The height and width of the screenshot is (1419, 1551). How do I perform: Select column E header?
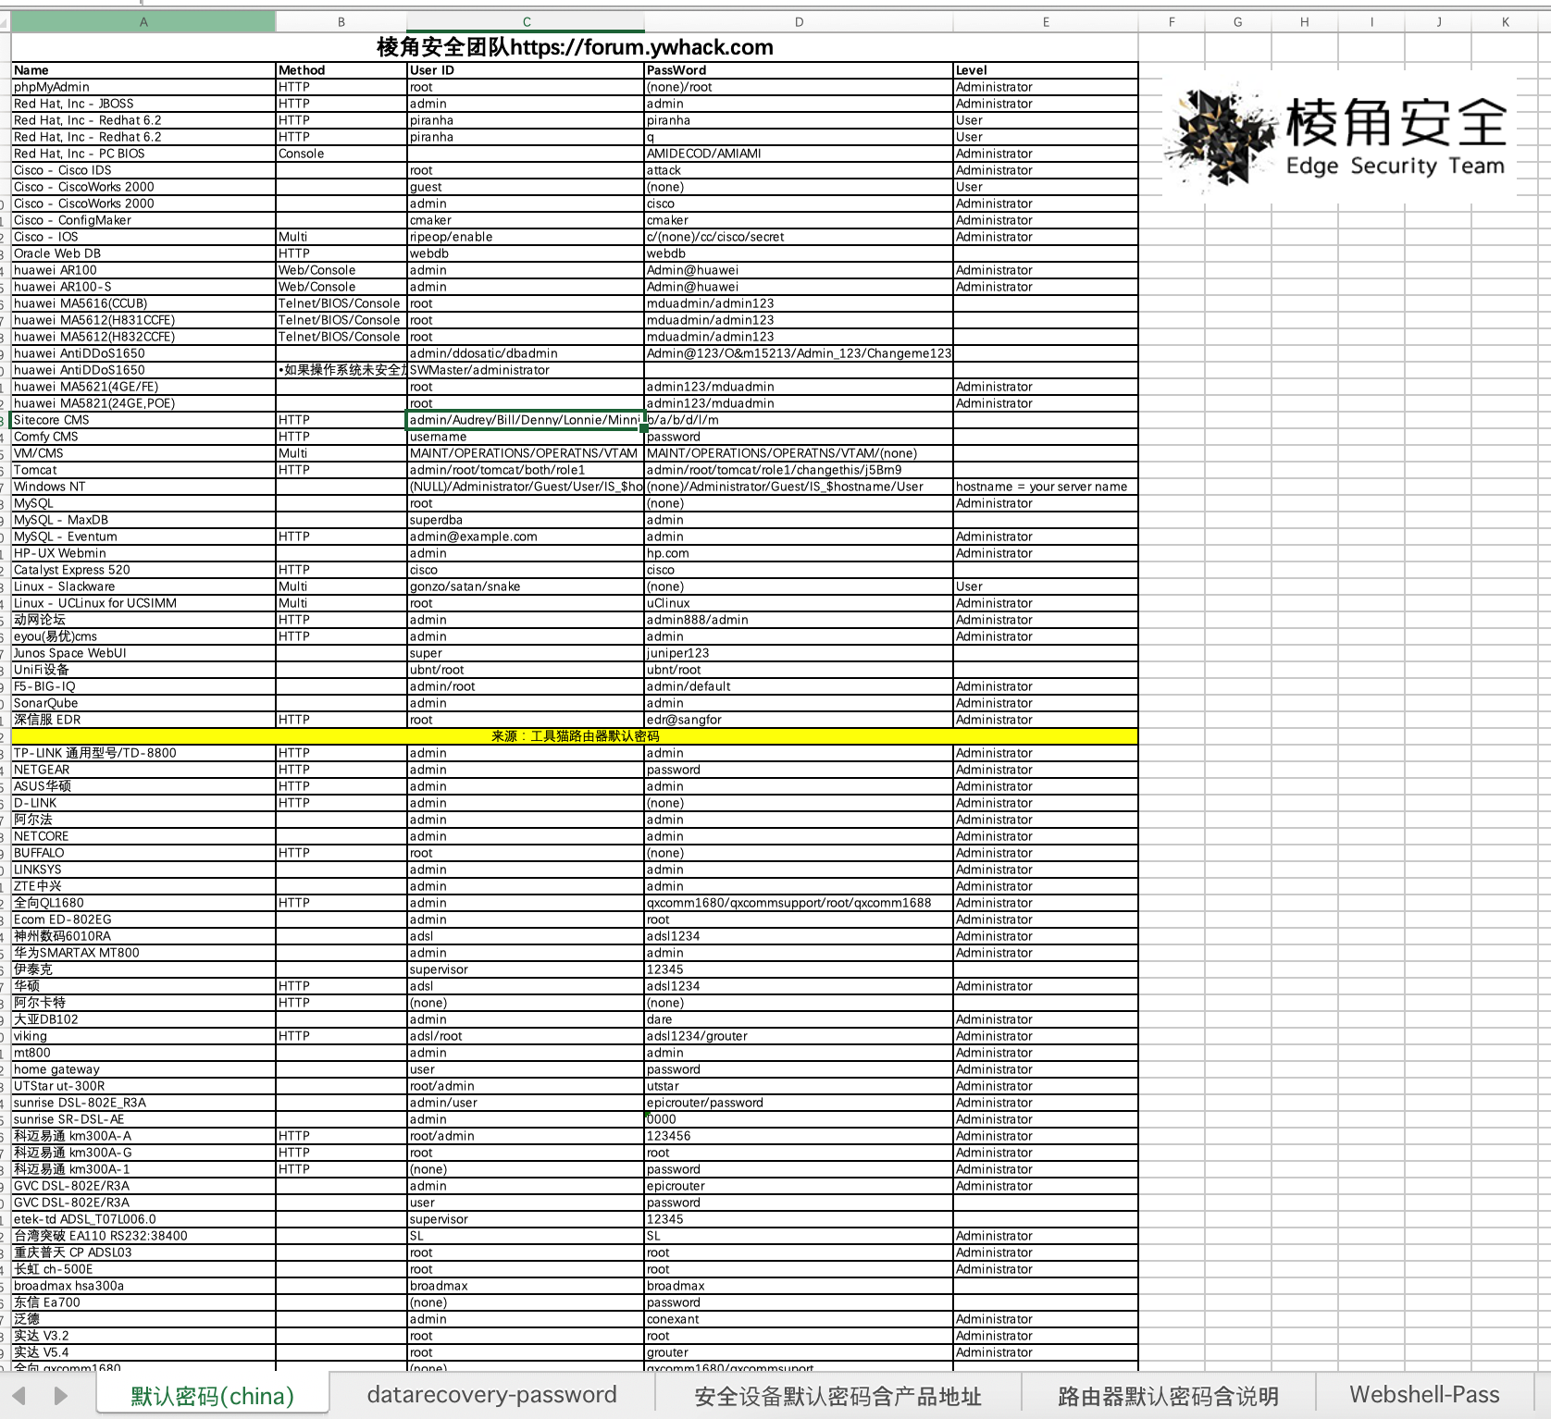coord(1046,22)
